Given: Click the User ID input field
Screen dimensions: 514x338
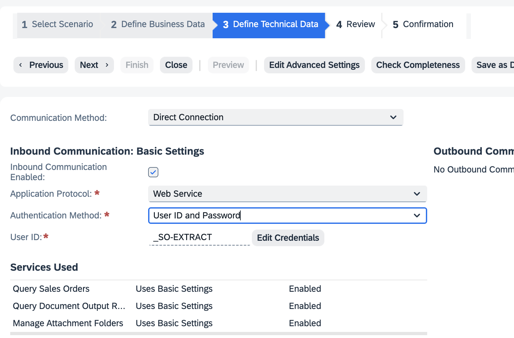Looking at the screenshot, I should 198,237.
